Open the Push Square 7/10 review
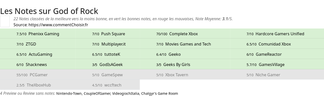Image resolution: width=324 pixels, height=96 pixels. tap(108, 34)
